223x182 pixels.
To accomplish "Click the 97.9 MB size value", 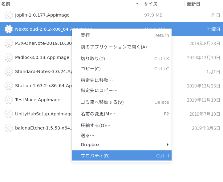I will 153,15.
